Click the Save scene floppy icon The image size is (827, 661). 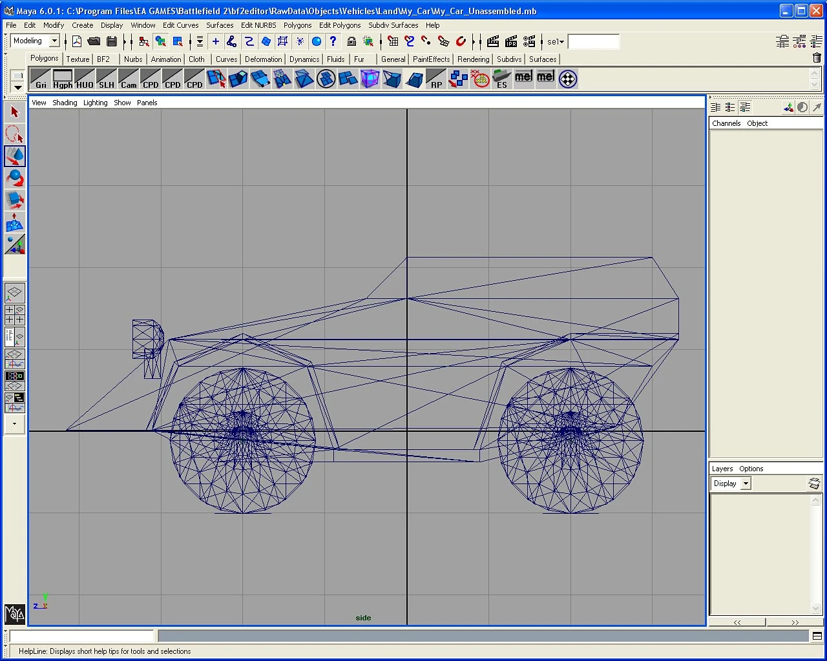[112, 42]
